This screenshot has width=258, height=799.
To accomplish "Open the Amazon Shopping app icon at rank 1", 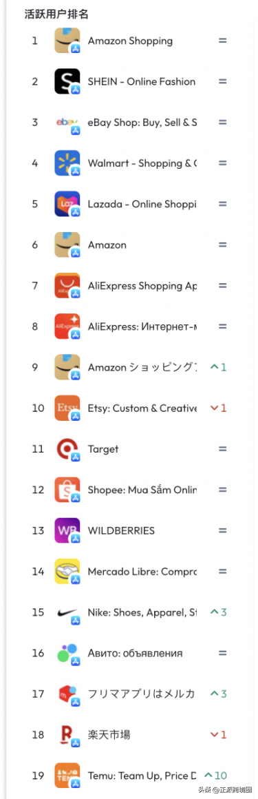I will 67,41.
